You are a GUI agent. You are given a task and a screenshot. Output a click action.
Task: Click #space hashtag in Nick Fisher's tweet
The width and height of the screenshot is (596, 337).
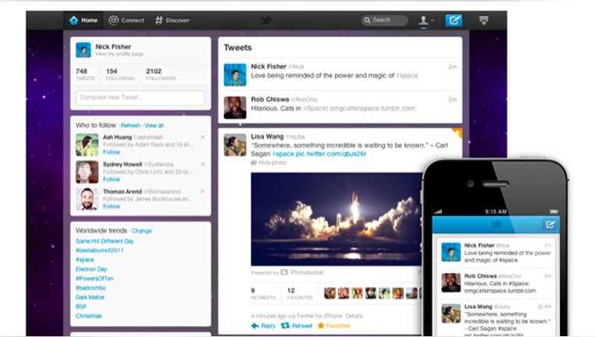(407, 76)
